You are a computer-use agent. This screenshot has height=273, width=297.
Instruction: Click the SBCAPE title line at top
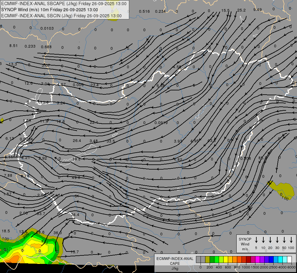click(64, 4)
